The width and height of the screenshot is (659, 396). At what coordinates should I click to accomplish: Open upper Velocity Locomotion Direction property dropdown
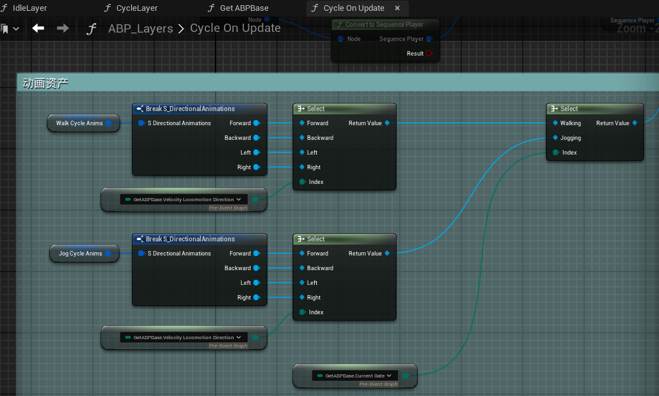tap(184, 200)
